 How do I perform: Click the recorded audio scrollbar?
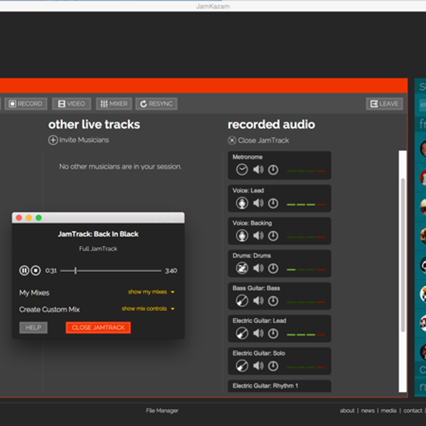point(403,255)
